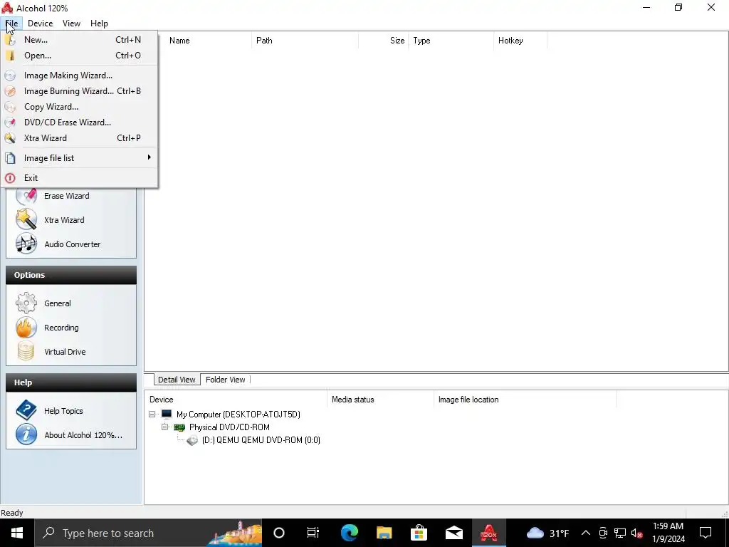Open the Mail app from the taskbar
The width and height of the screenshot is (729, 547).
pos(453,533)
